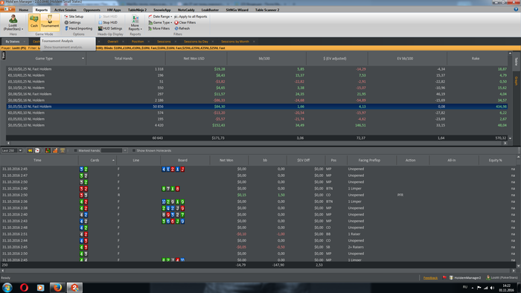The image size is (521, 293).
Task: Open the Home ribbon tab
Action: coord(24,10)
